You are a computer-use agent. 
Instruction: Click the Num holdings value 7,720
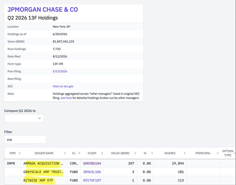[57, 49]
